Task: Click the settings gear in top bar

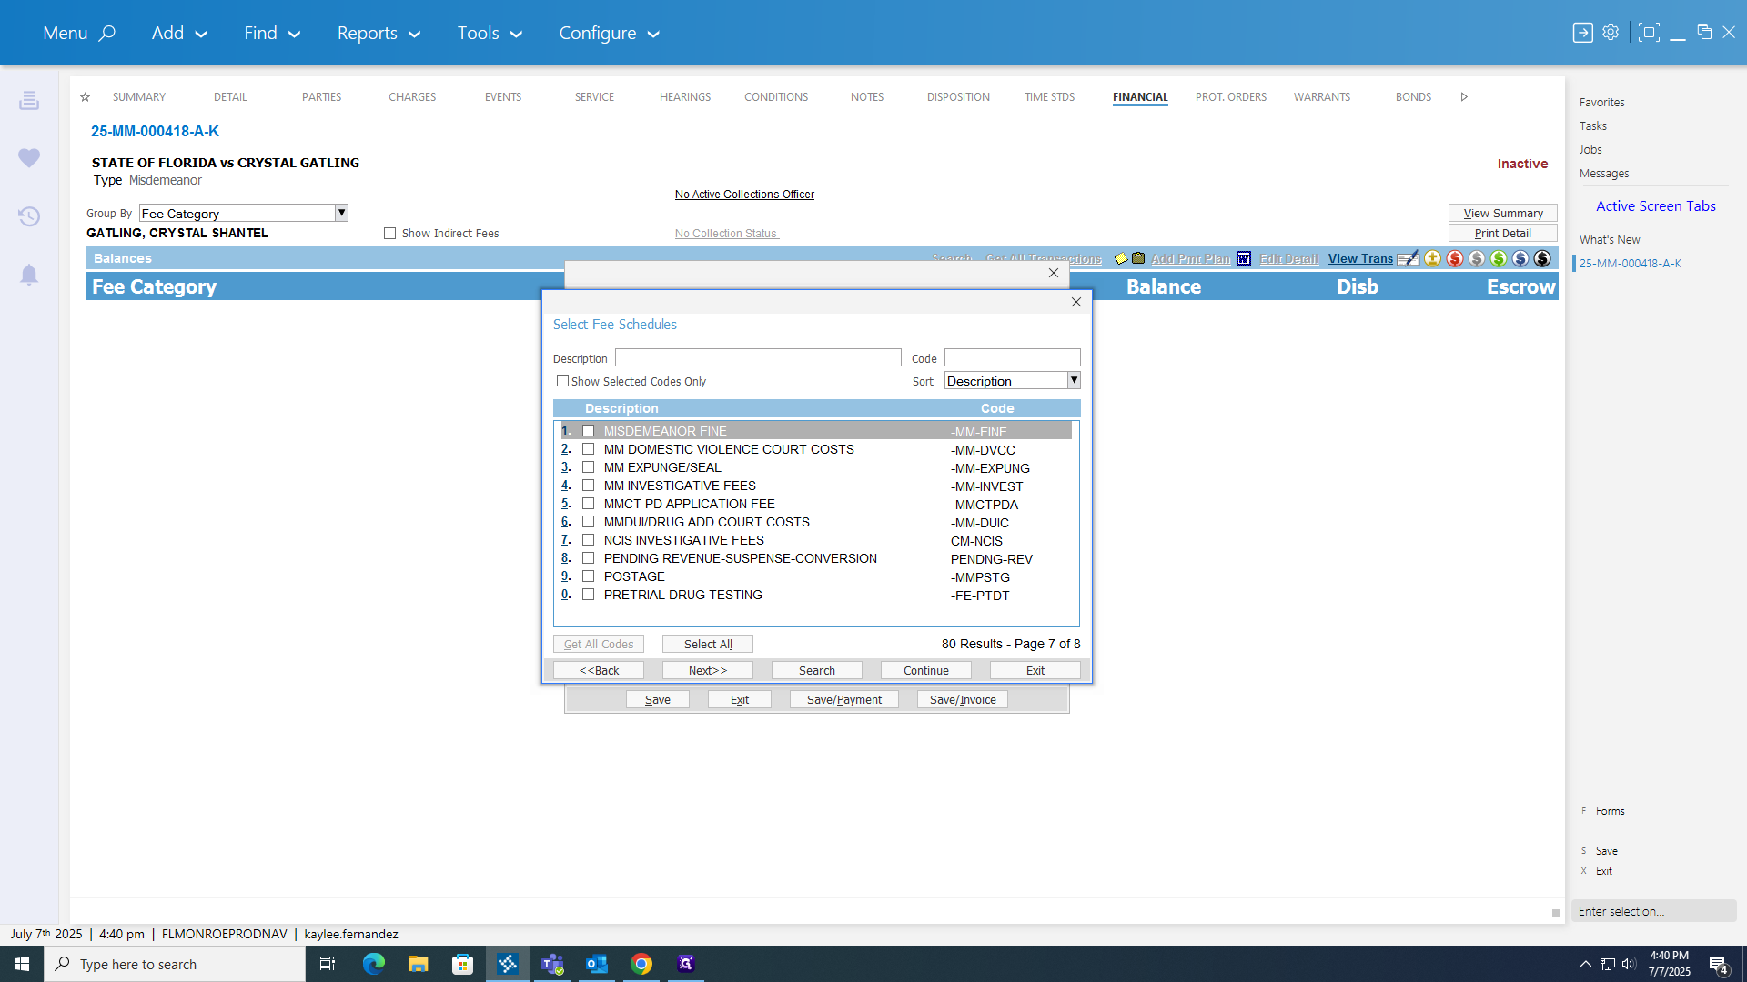Action: coord(1611,33)
